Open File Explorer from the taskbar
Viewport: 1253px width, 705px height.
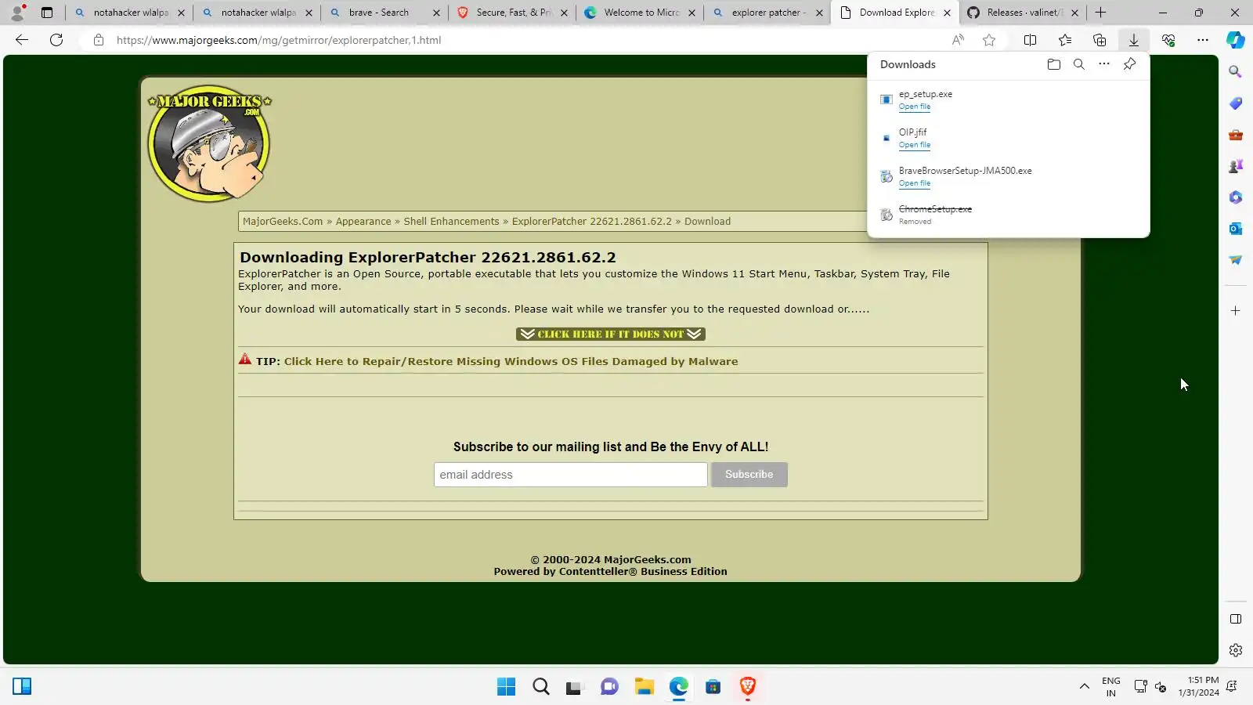(645, 687)
